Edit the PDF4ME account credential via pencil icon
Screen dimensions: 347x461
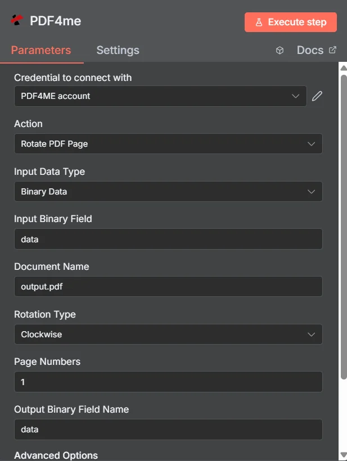tap(317, 96)
